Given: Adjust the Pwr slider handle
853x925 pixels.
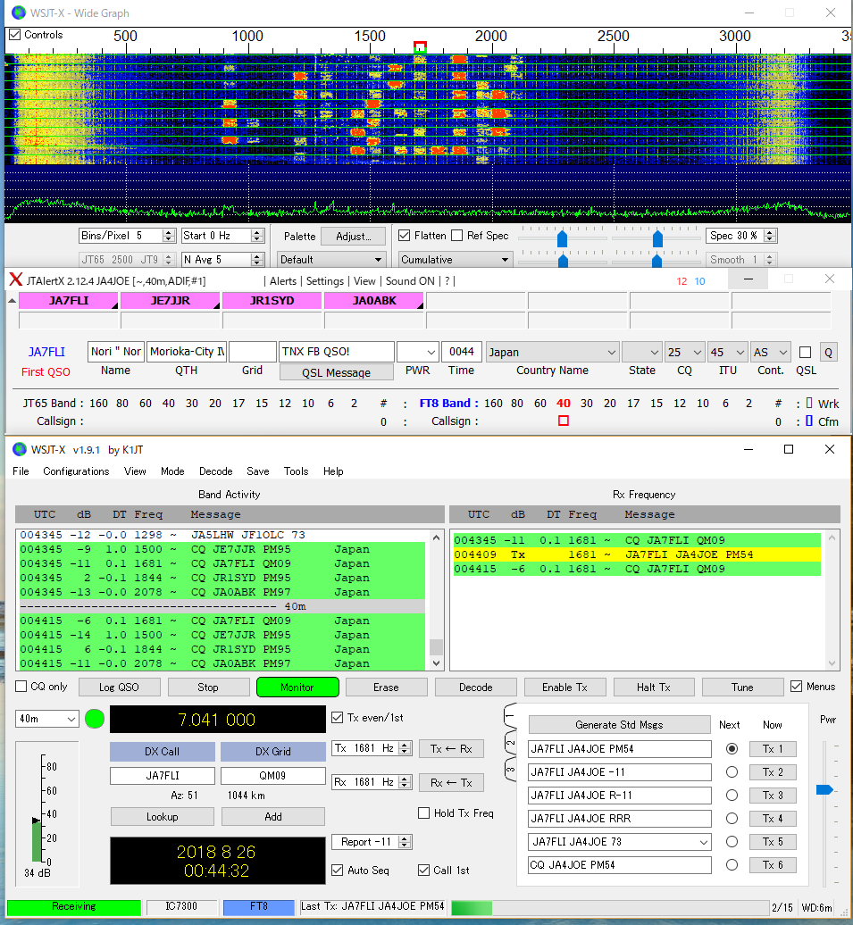Looking at the screenshot, I should coord(824,789).
